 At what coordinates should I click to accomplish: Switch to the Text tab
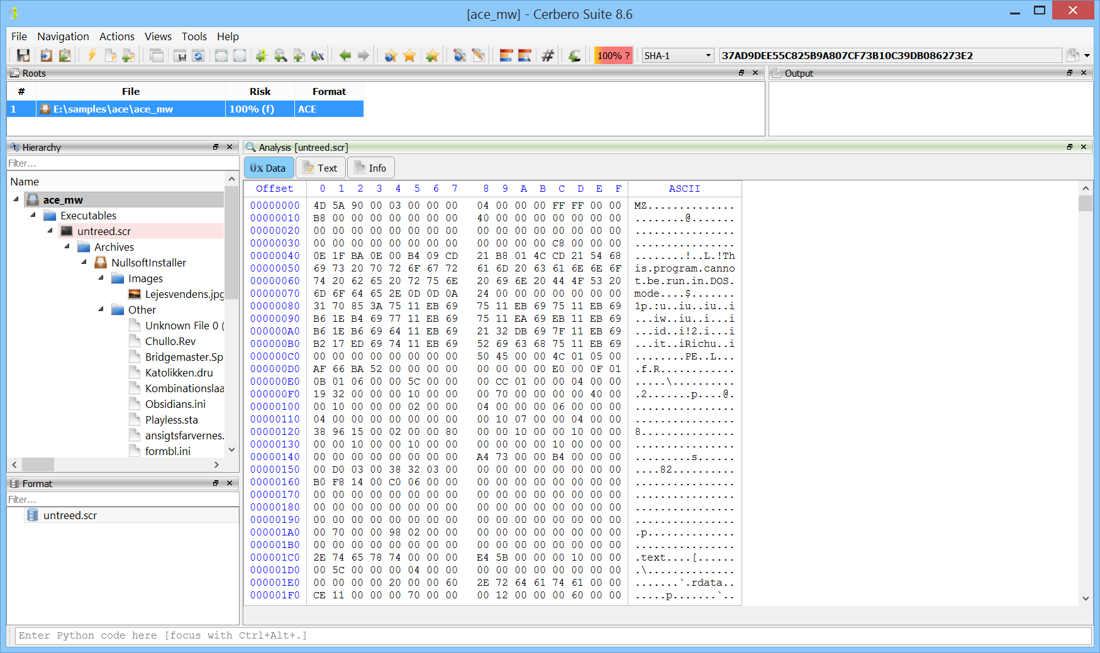321,168
